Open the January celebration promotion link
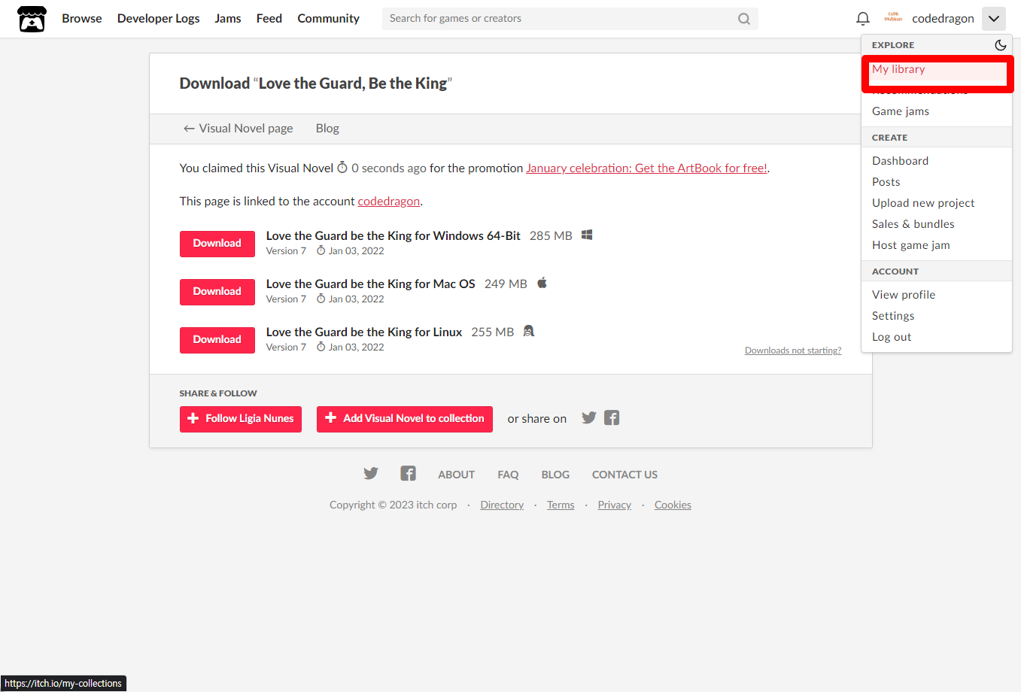 [646, 168]
